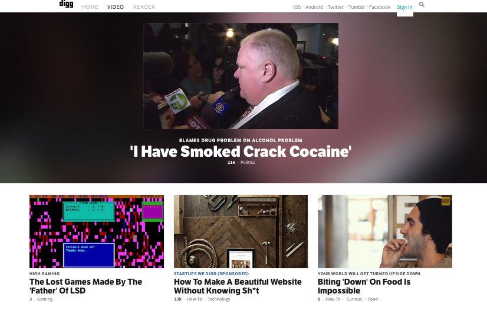Open 'How To Make A Beautiful Website' article
Viewport: 487px width, 320px height.
coord(238,286)
